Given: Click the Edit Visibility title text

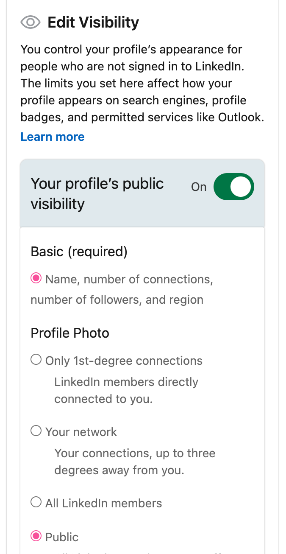Looking at the screenshot, I should point(93,22).
